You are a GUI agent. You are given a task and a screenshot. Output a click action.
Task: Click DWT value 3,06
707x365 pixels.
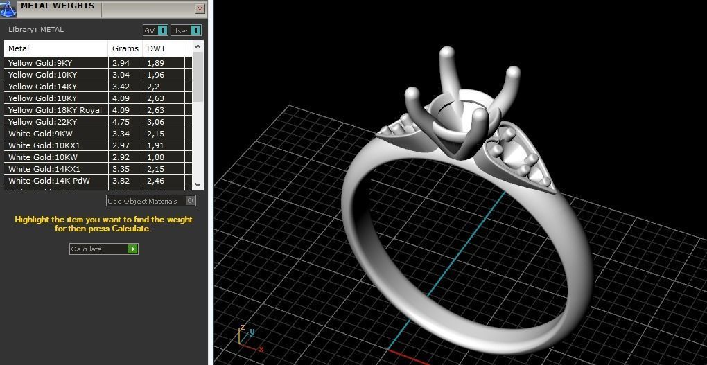point(155,121)
